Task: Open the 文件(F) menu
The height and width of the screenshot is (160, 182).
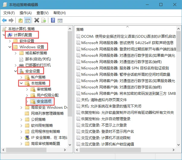Action: coord(9,13)
